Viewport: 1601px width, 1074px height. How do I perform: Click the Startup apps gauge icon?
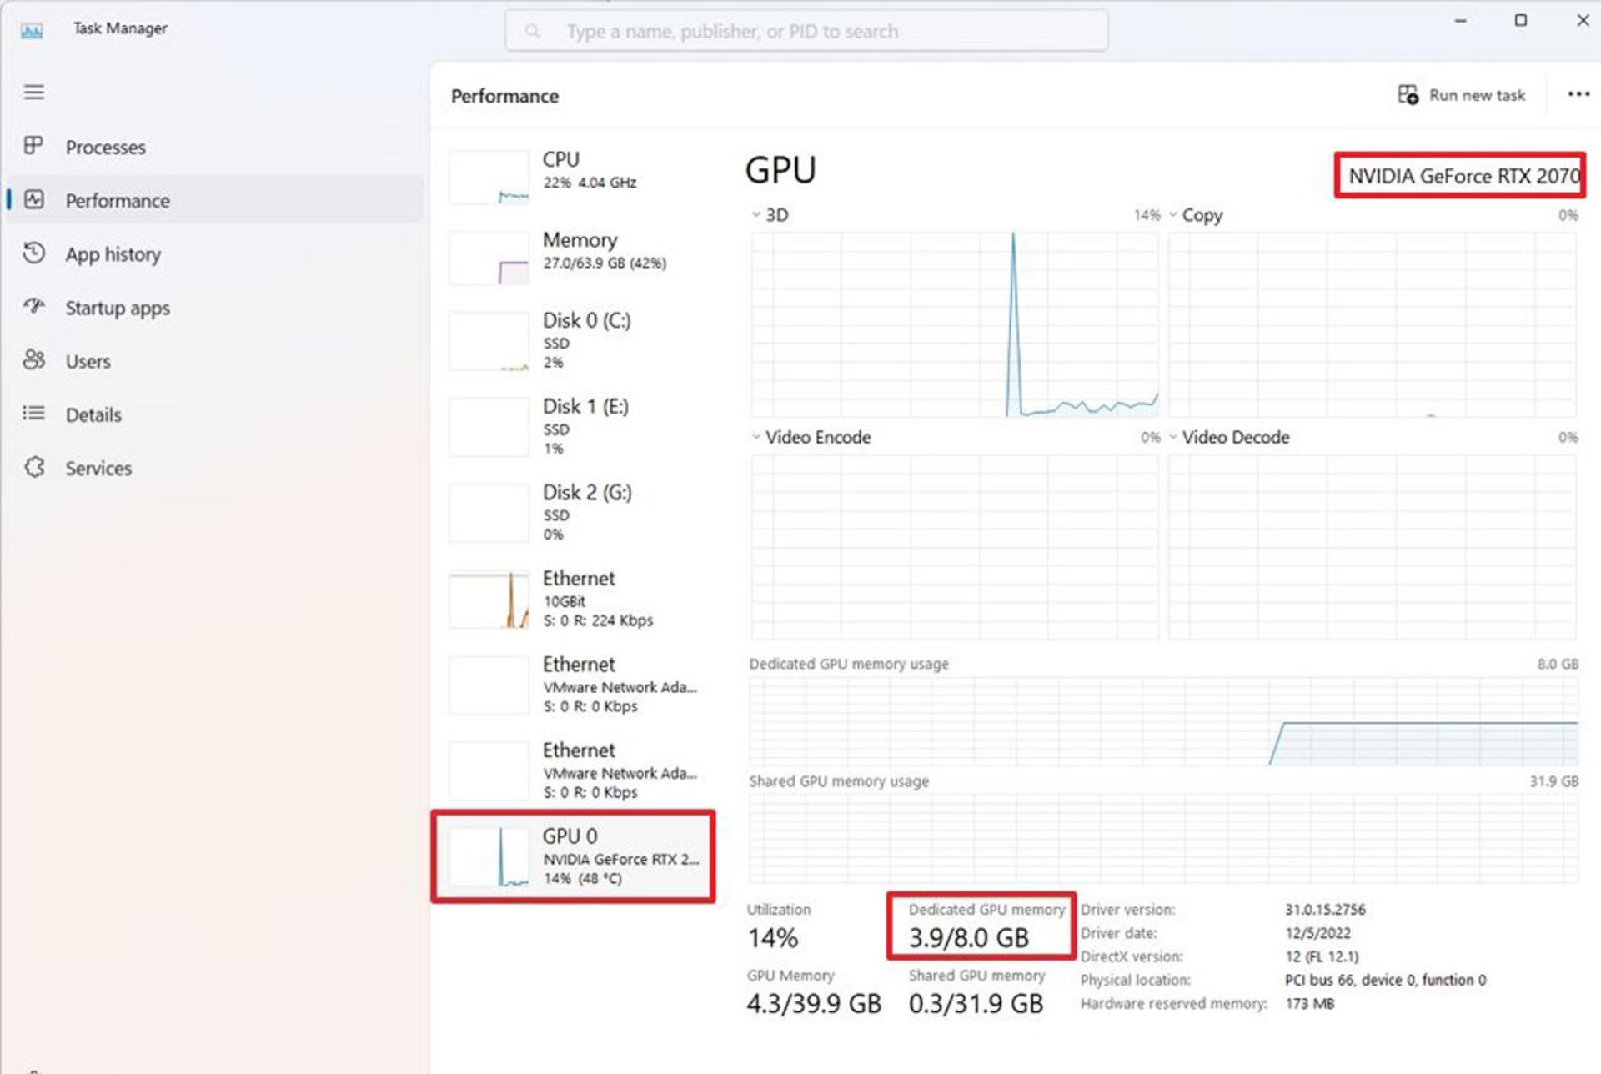coord(33,306)
